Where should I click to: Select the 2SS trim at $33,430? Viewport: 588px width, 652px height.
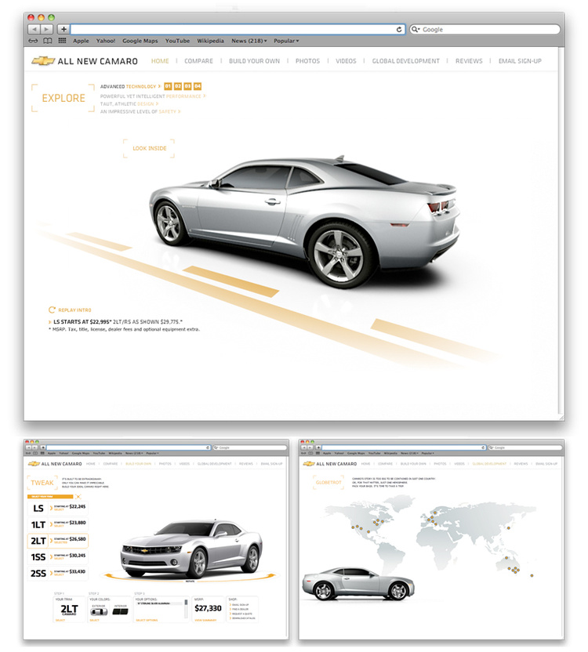click(58, 573)
